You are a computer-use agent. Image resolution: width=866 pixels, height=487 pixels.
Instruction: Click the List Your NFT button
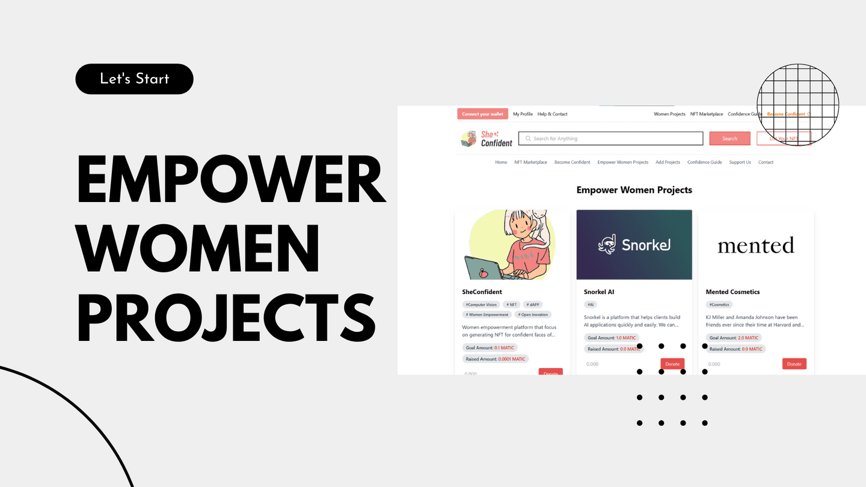coord(784,138)
